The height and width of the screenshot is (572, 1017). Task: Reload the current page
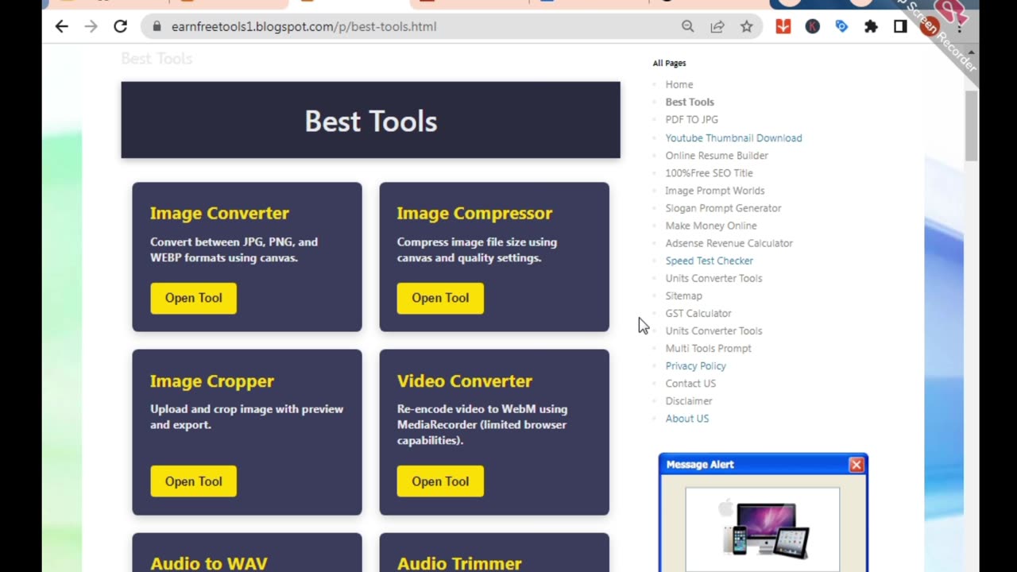coord(121,26)
